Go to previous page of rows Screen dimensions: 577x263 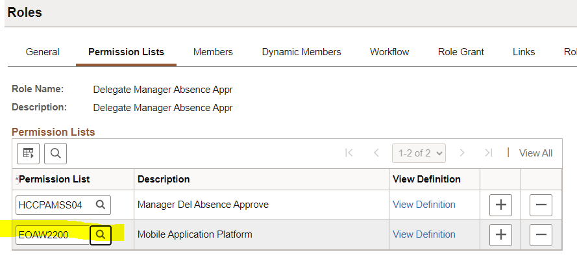tap(376, 153)
